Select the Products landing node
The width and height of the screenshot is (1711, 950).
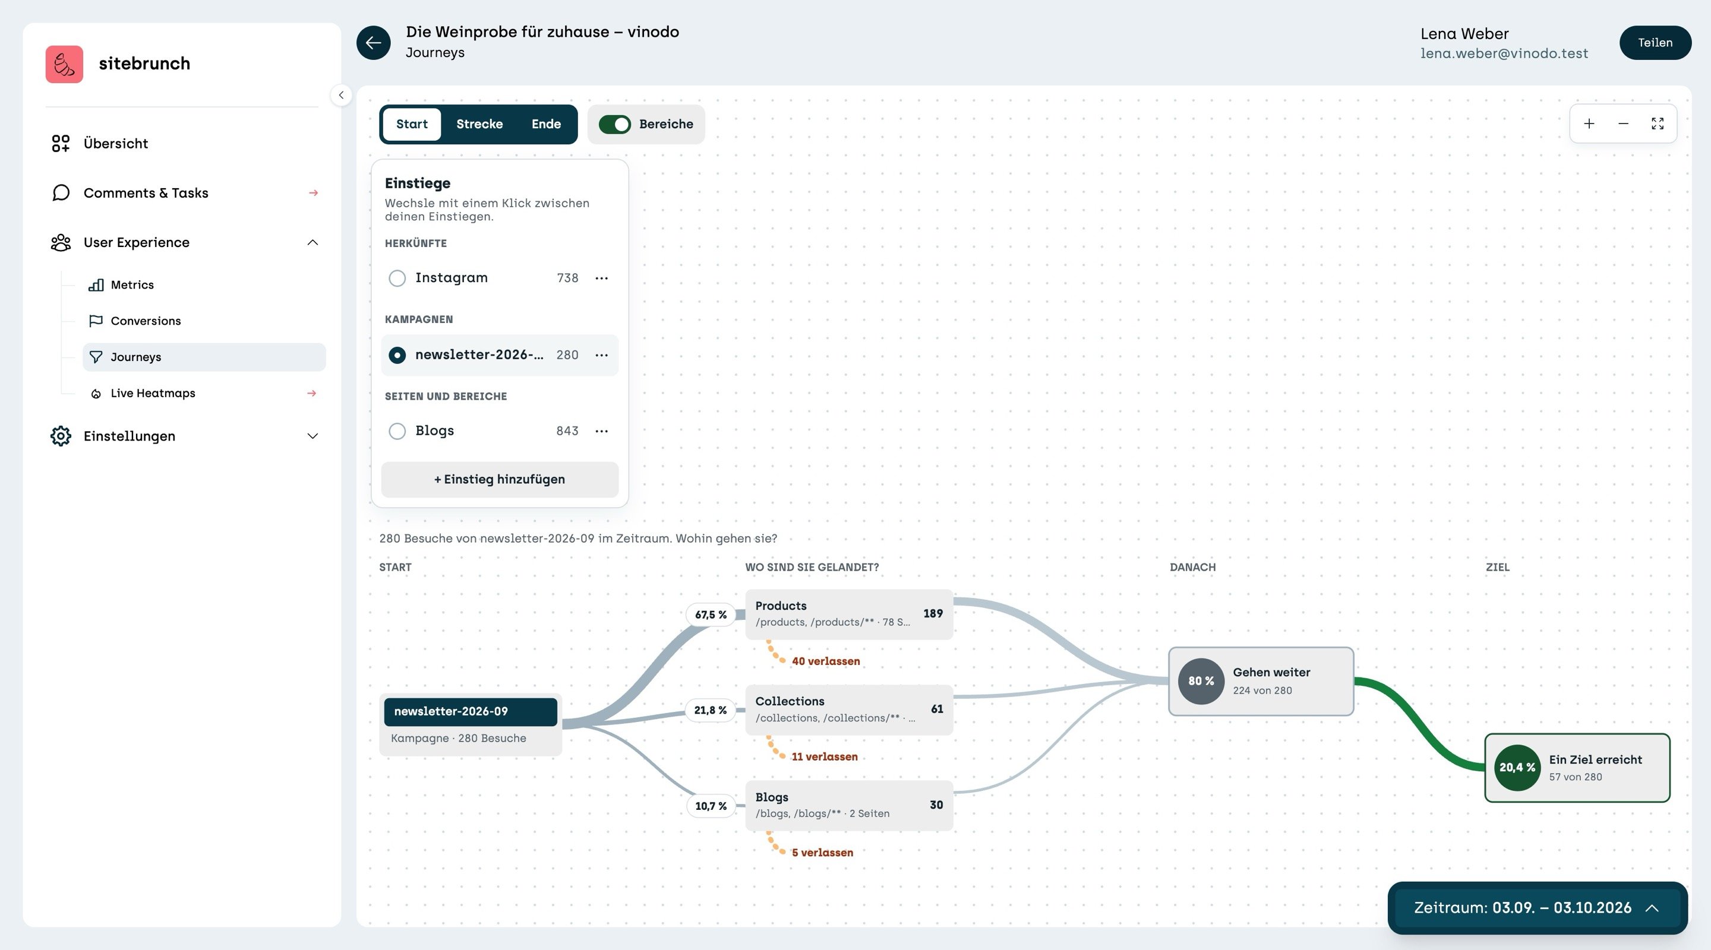click(x=849, y=614)
